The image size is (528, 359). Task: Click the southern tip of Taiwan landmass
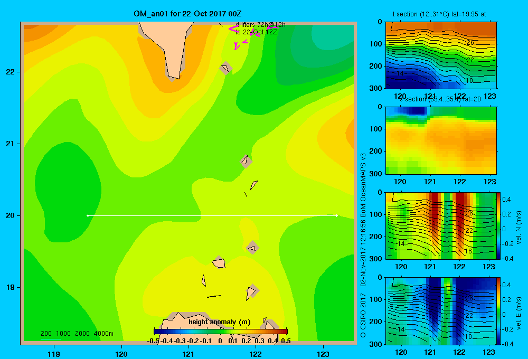pyautogui.click(x=174, y=78)
